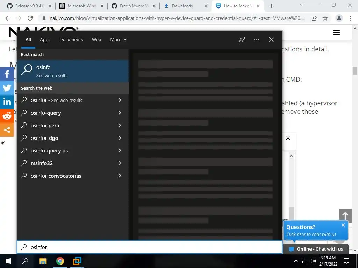Image resolution: width=358 pixels, height=268 pixels.
Task: Open the notification center icon
Action: [346, 261]
